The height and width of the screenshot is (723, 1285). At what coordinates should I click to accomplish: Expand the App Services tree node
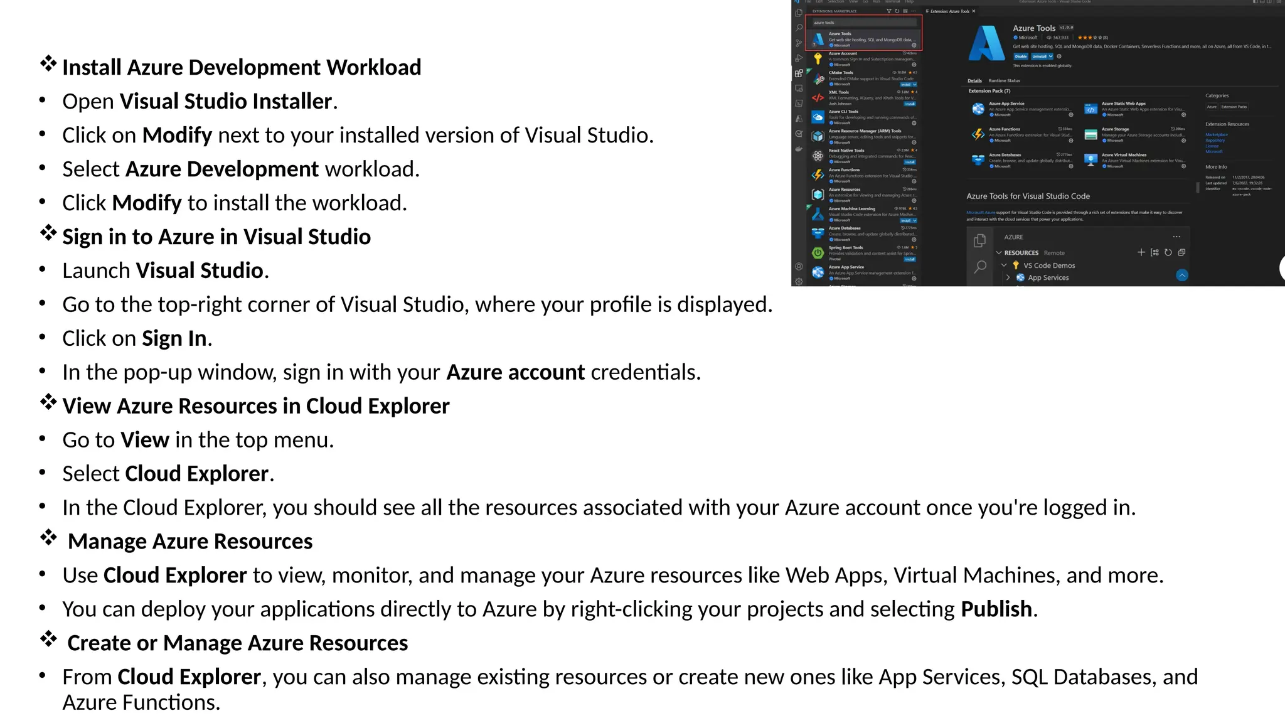[x=1008, y=277]
